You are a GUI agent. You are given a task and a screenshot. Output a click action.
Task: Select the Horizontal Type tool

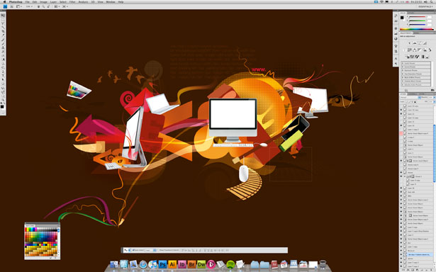3,76
